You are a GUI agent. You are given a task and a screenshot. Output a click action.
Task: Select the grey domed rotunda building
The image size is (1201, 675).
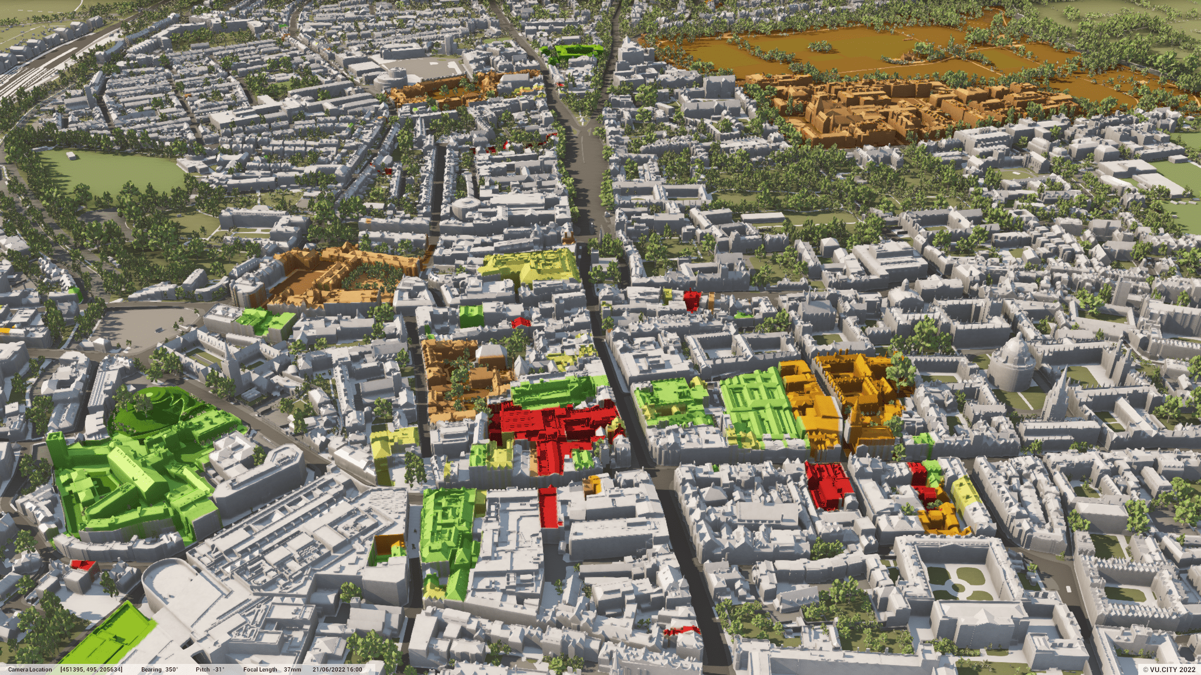1013,363
